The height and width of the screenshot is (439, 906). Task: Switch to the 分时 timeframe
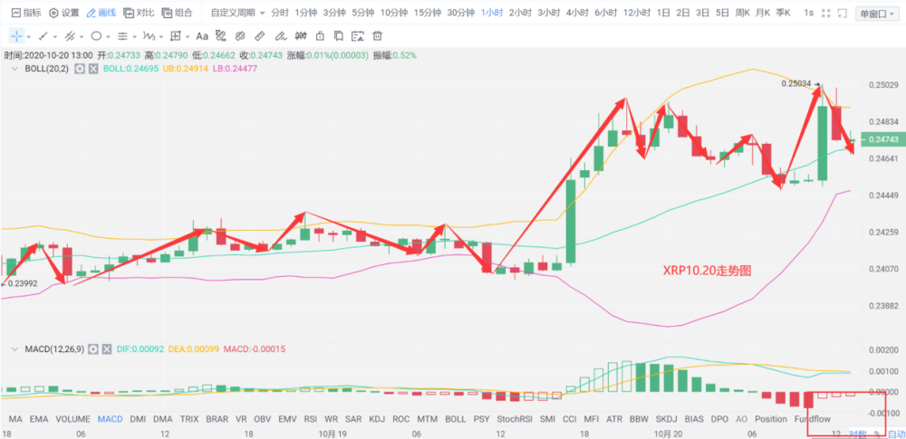click(280, 13)
